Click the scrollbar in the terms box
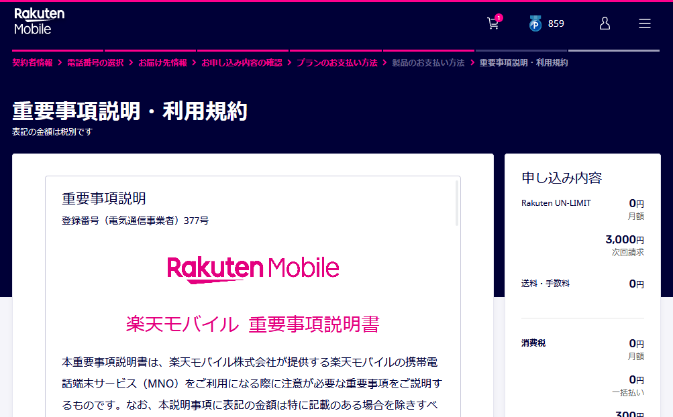 (x=457, y=203)
